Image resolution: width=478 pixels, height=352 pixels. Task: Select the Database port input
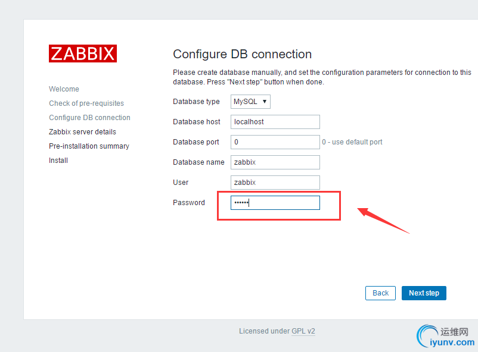tap(275, 142)
